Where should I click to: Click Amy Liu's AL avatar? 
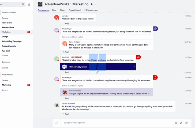[x=57, y=17]
